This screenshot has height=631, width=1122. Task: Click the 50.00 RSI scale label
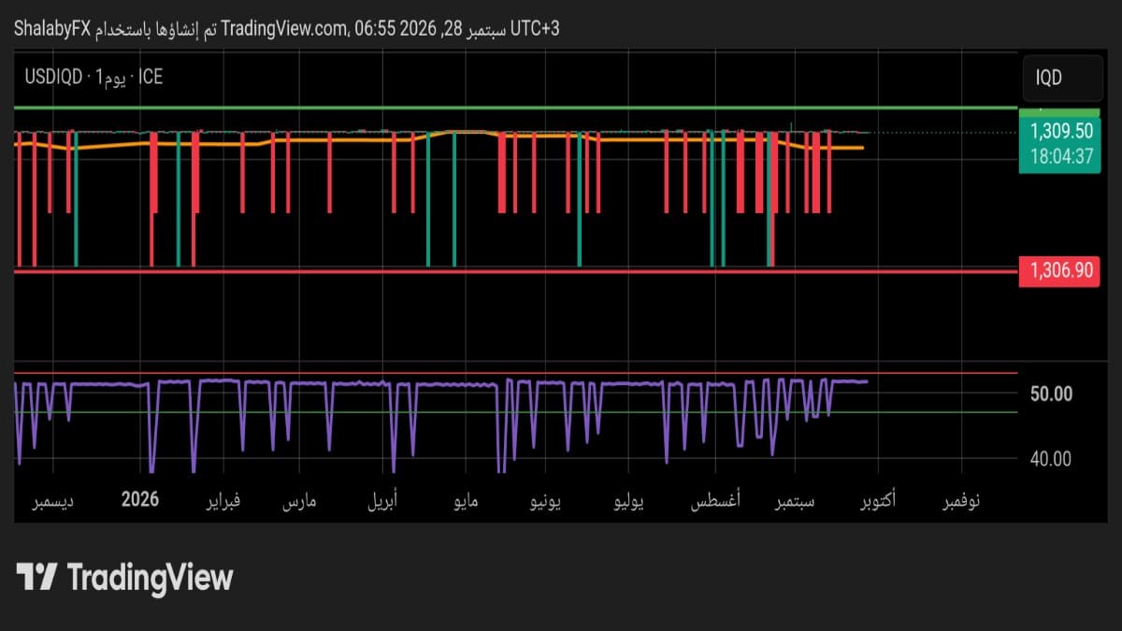point(1051,394)
